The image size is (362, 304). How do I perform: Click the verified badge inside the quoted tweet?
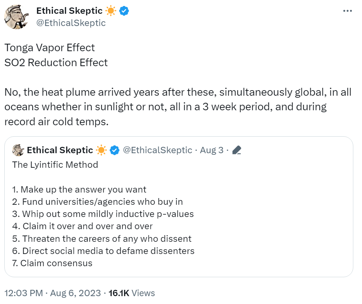tap(115, 150)
